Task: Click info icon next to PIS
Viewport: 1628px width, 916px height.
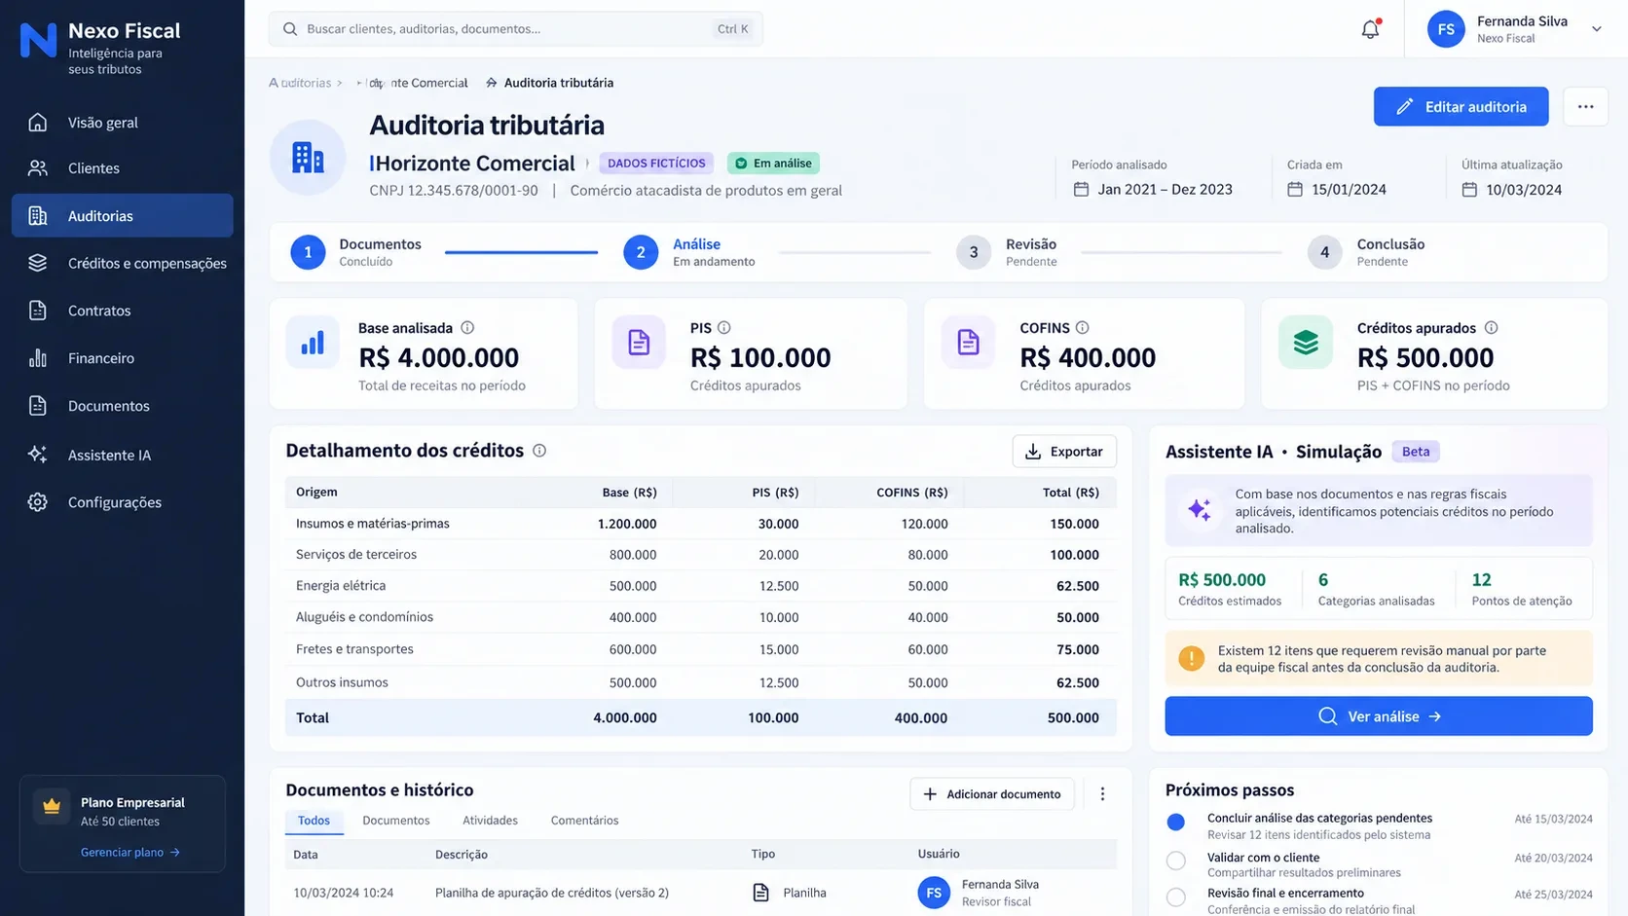Action: (723, 328)
